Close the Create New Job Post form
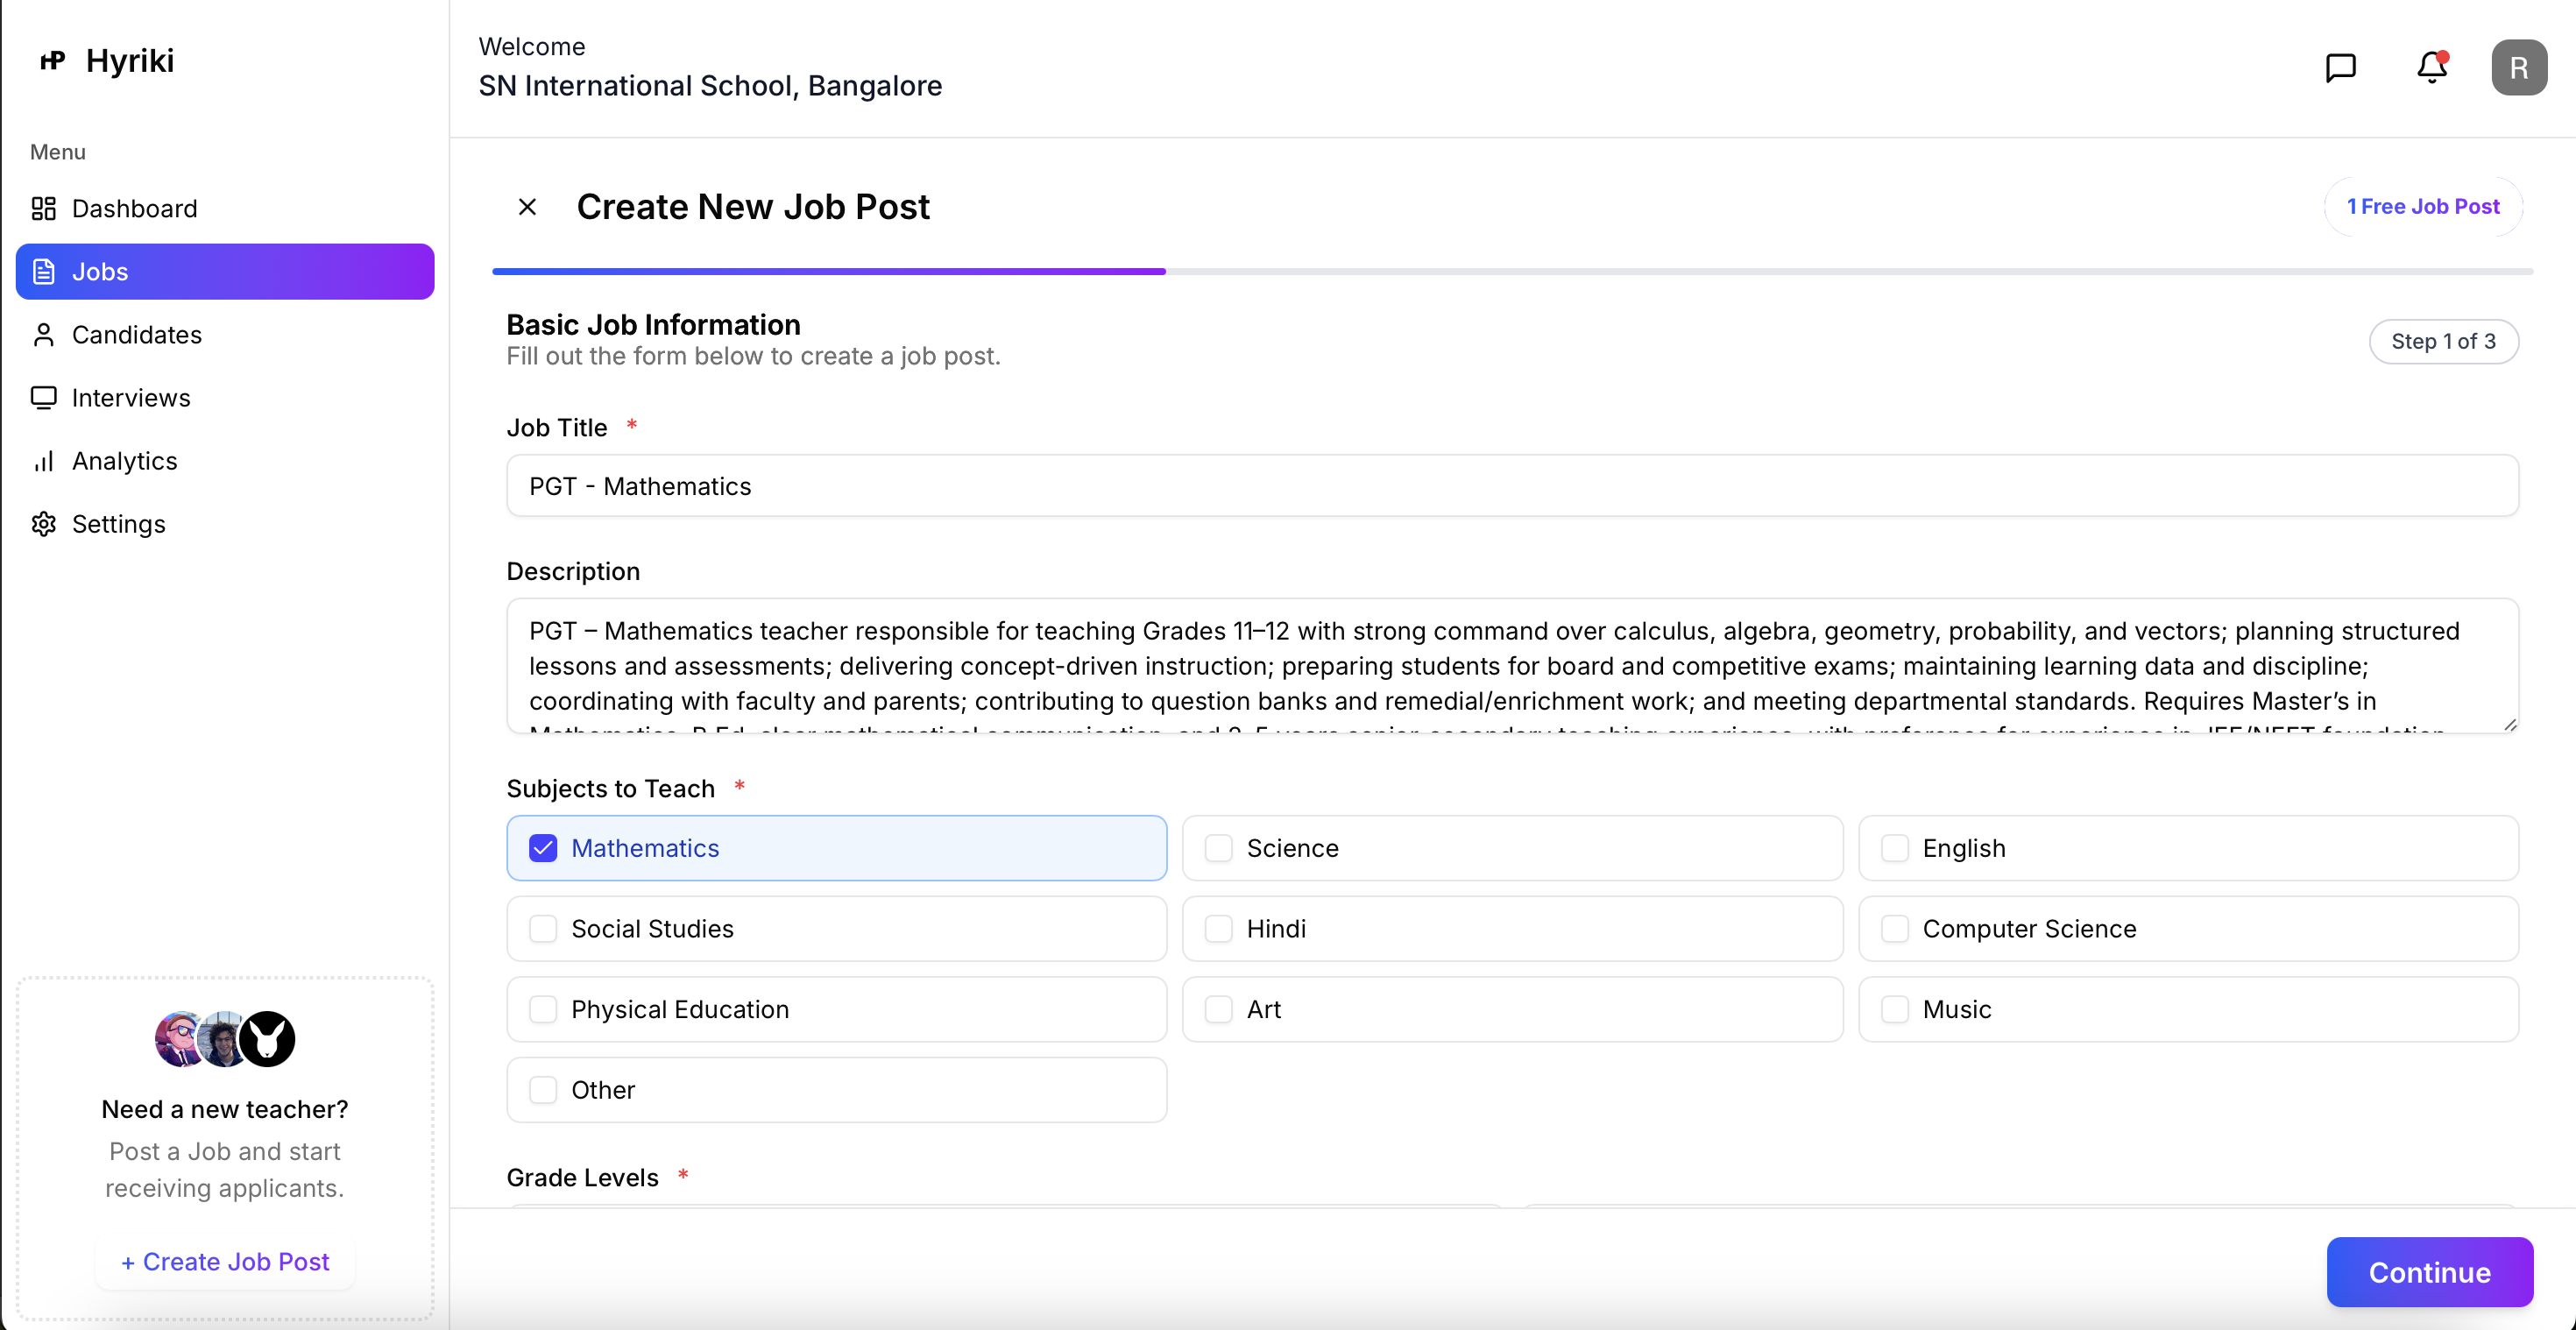This screenshot has height=1330, width=2576. coord(527,206)
